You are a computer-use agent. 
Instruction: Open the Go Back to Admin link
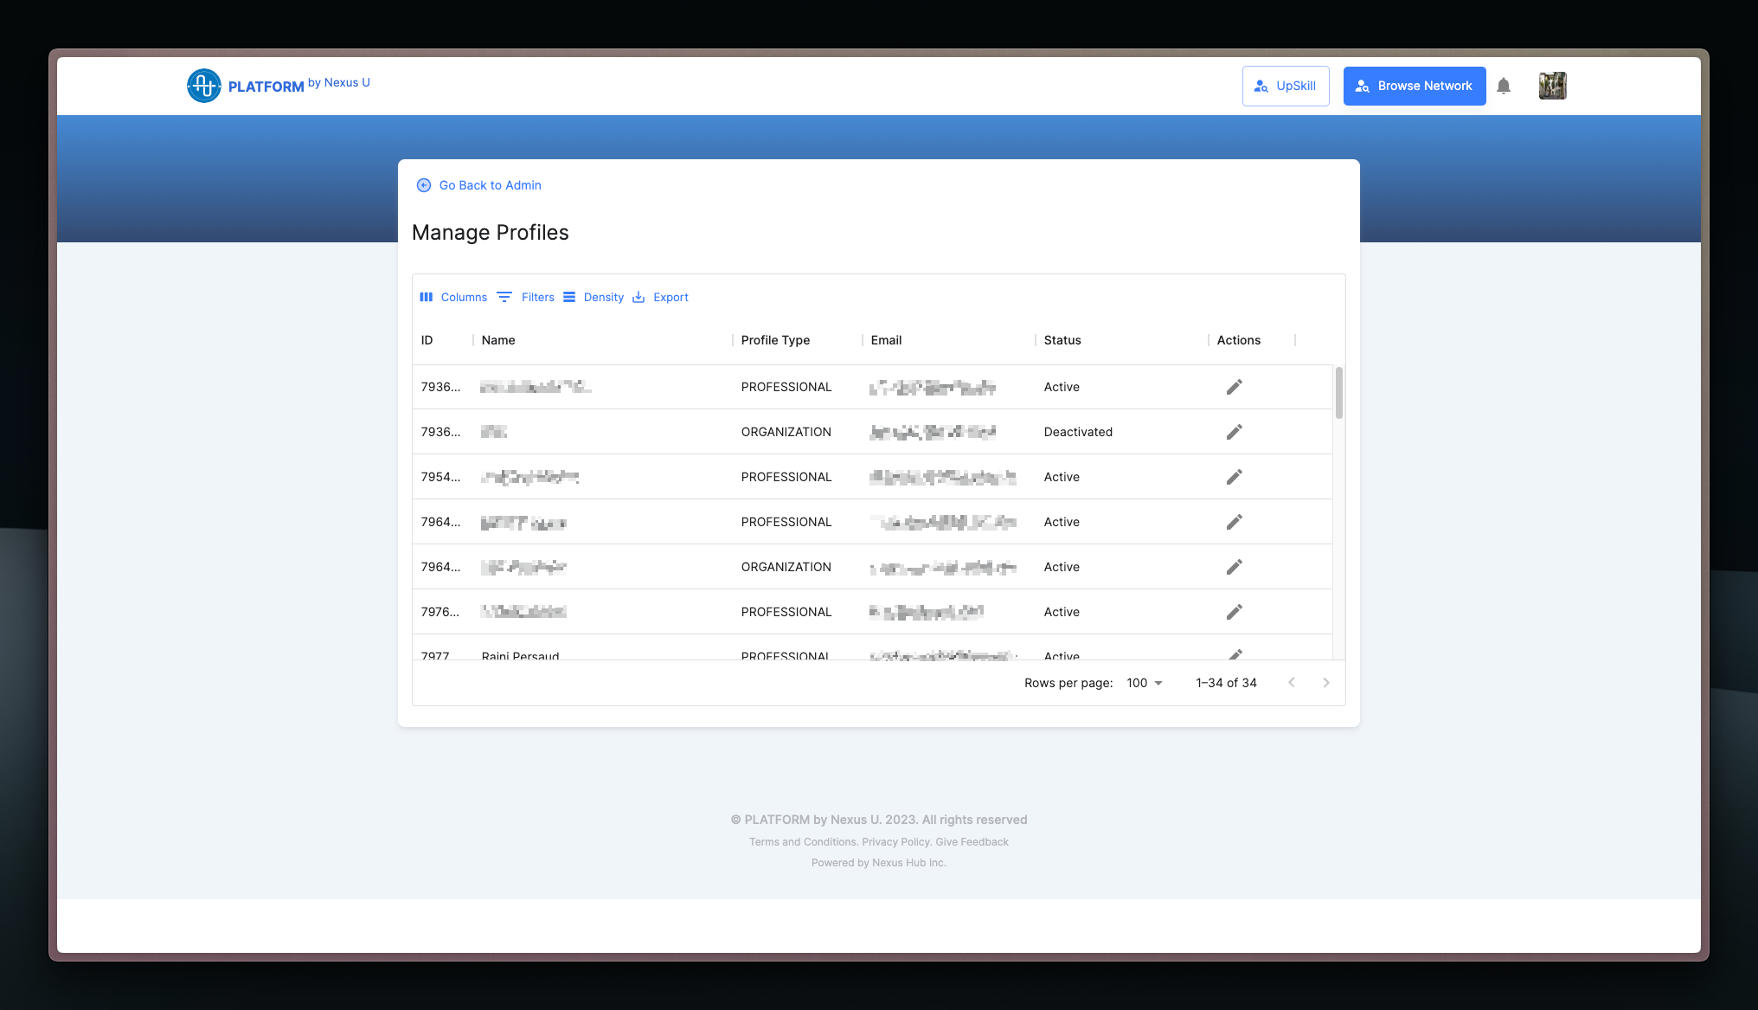point(490,185)
